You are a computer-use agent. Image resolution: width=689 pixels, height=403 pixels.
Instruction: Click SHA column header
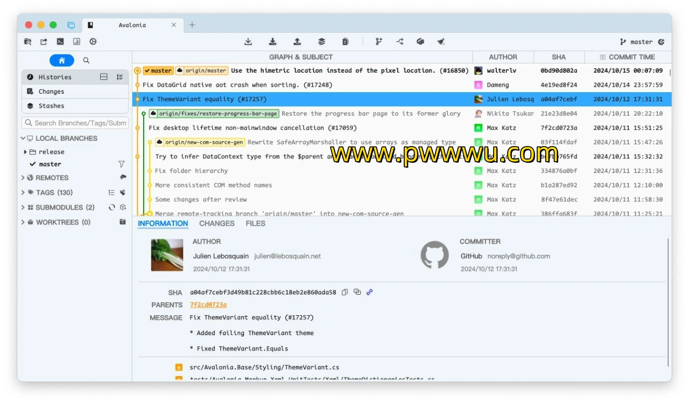[559, 57]
